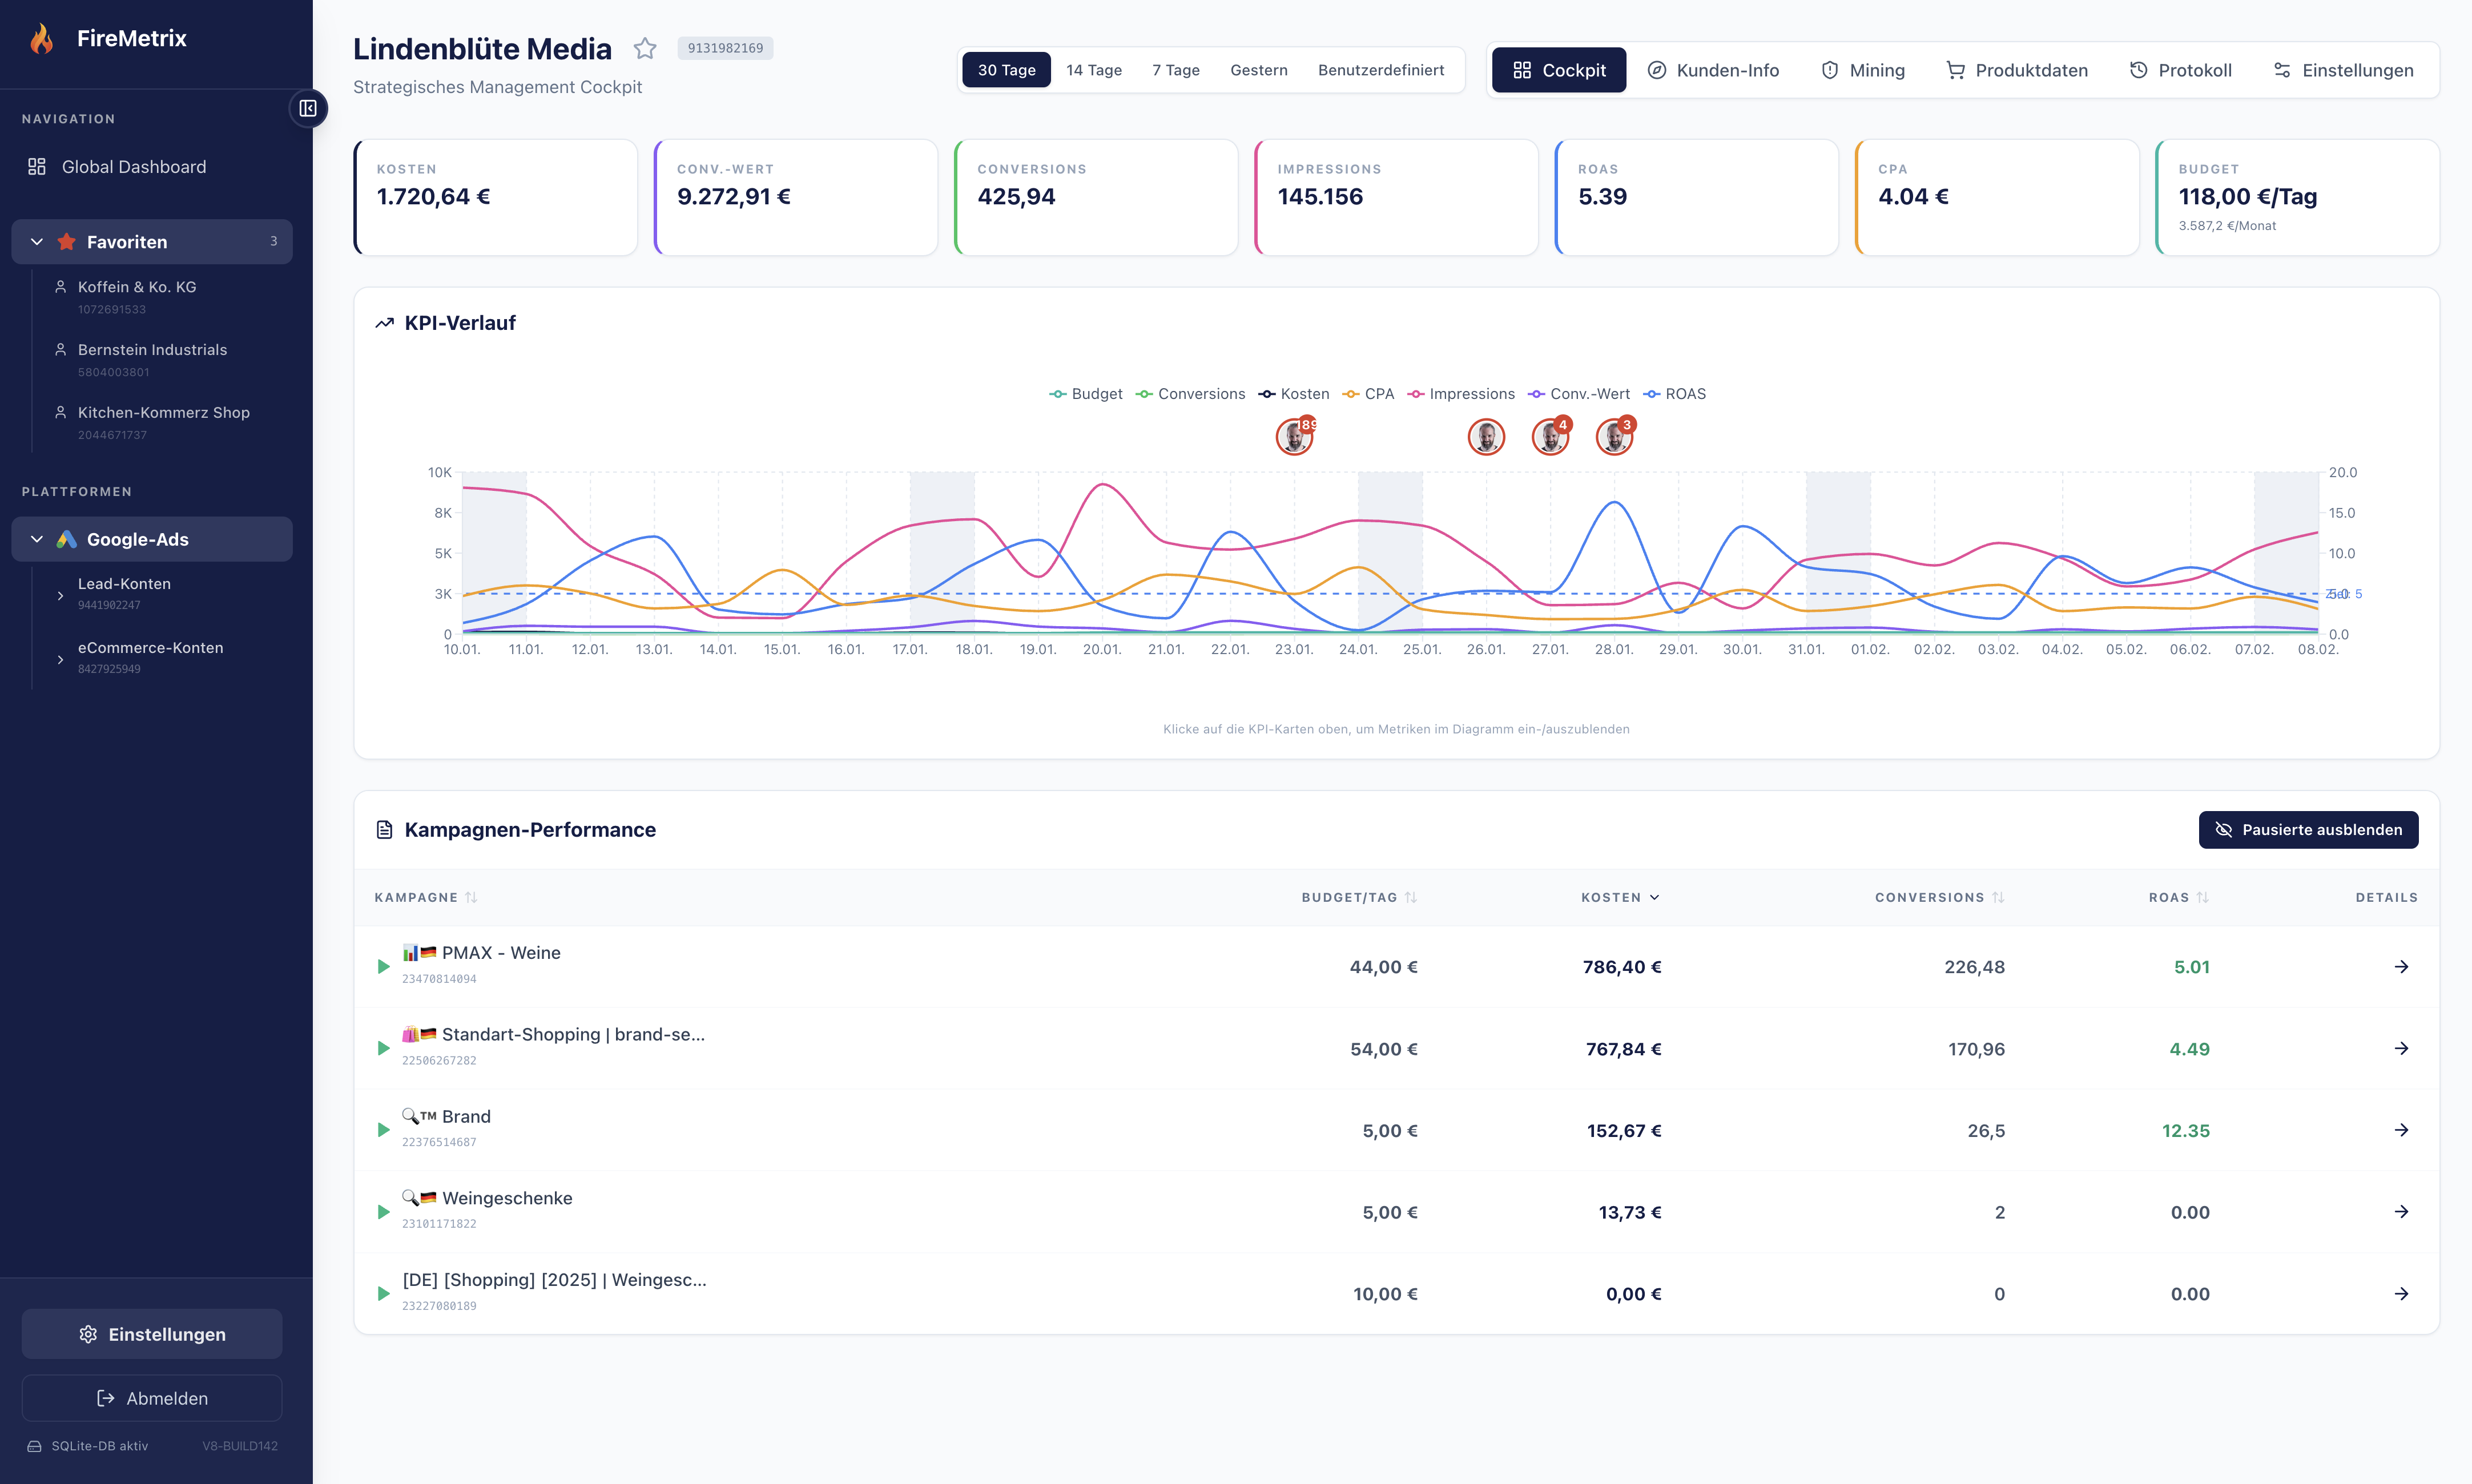The width and height of the screenshot is (2472, 1484).
Task: Expand eCommerce-Konten tree item
Action: [x=60, y=659]
